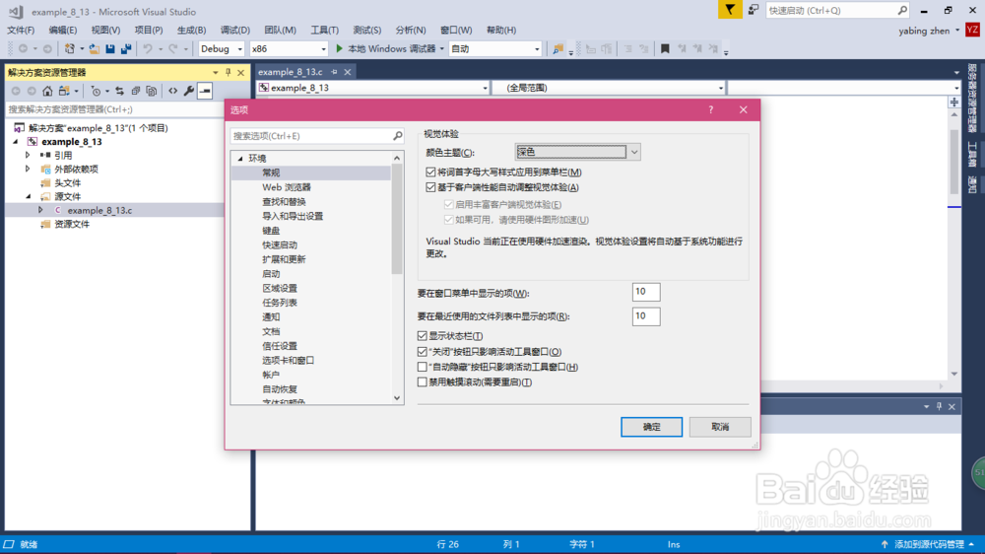Select Web 浏览器 in Options tree

coord(287,187)
